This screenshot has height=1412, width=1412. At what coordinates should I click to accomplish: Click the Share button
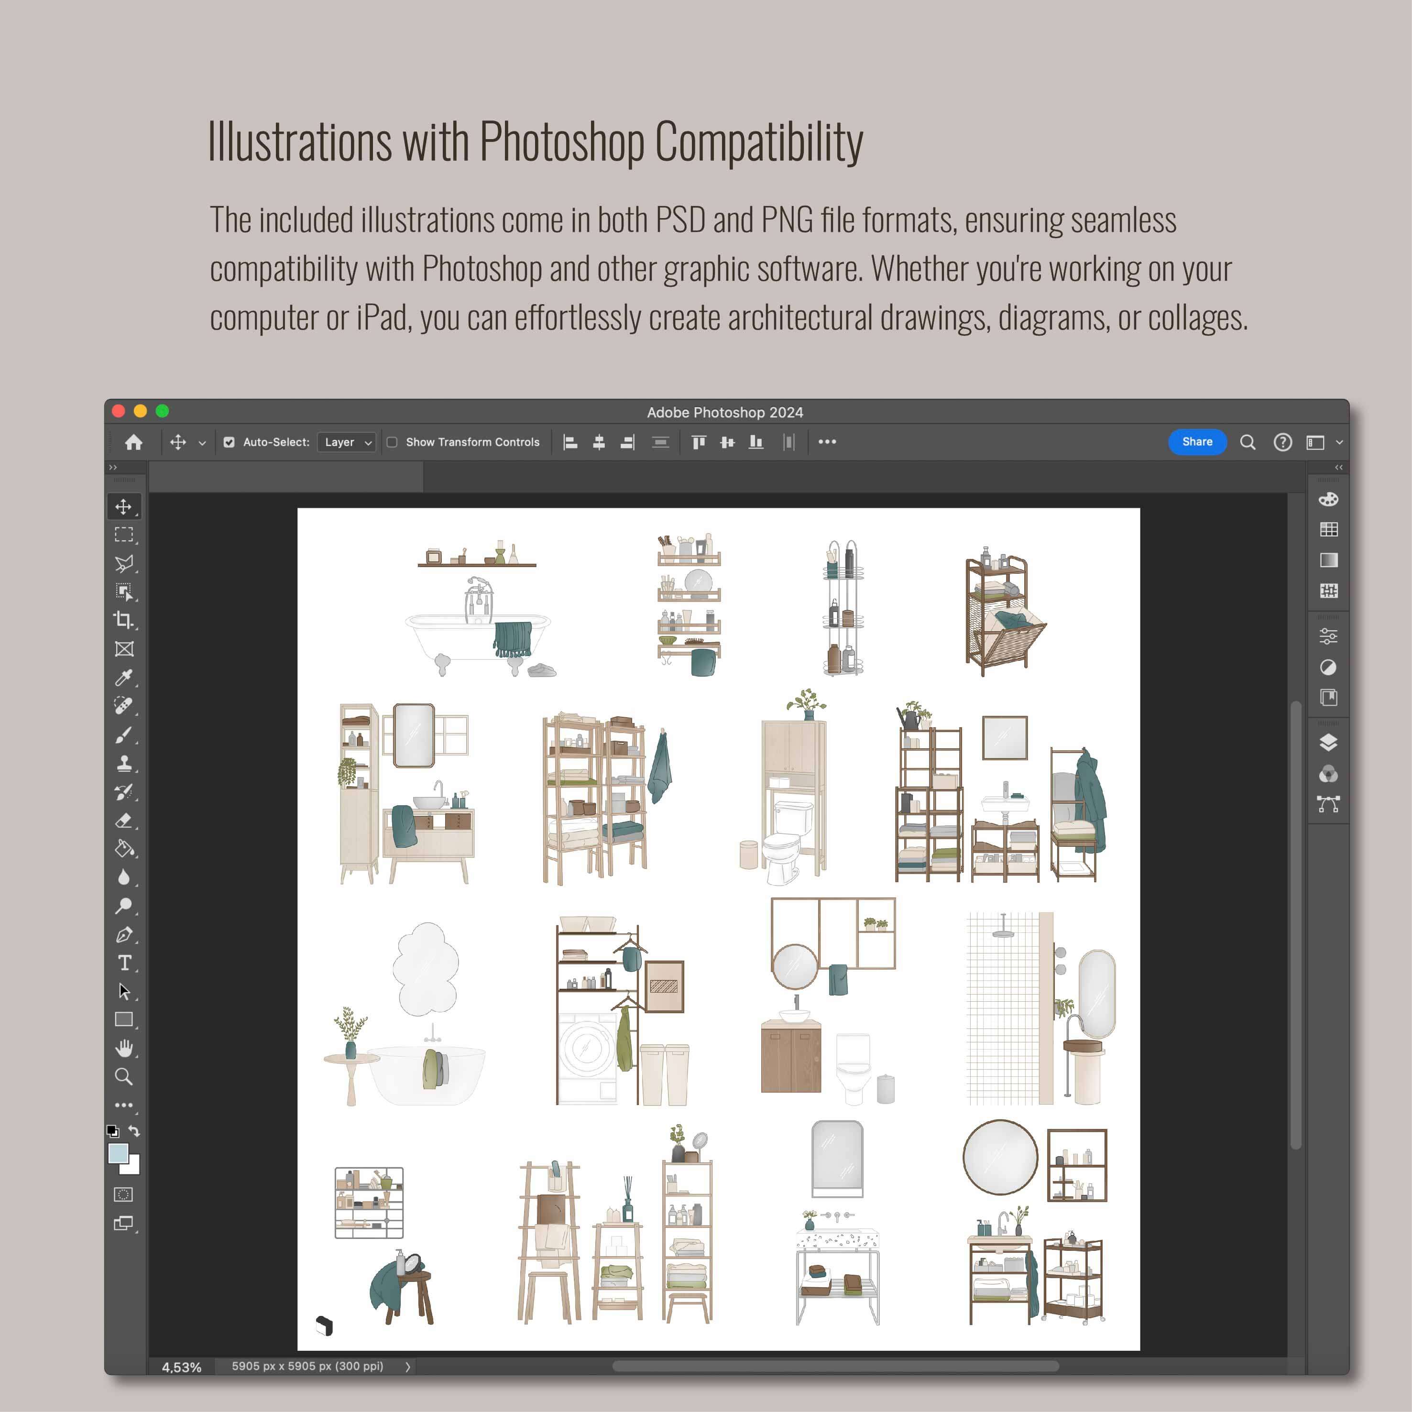pyautogui.click(x=1197, y=442)
